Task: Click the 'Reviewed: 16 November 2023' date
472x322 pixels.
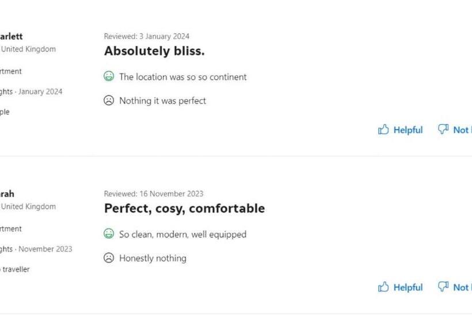Action: [153, 194]
